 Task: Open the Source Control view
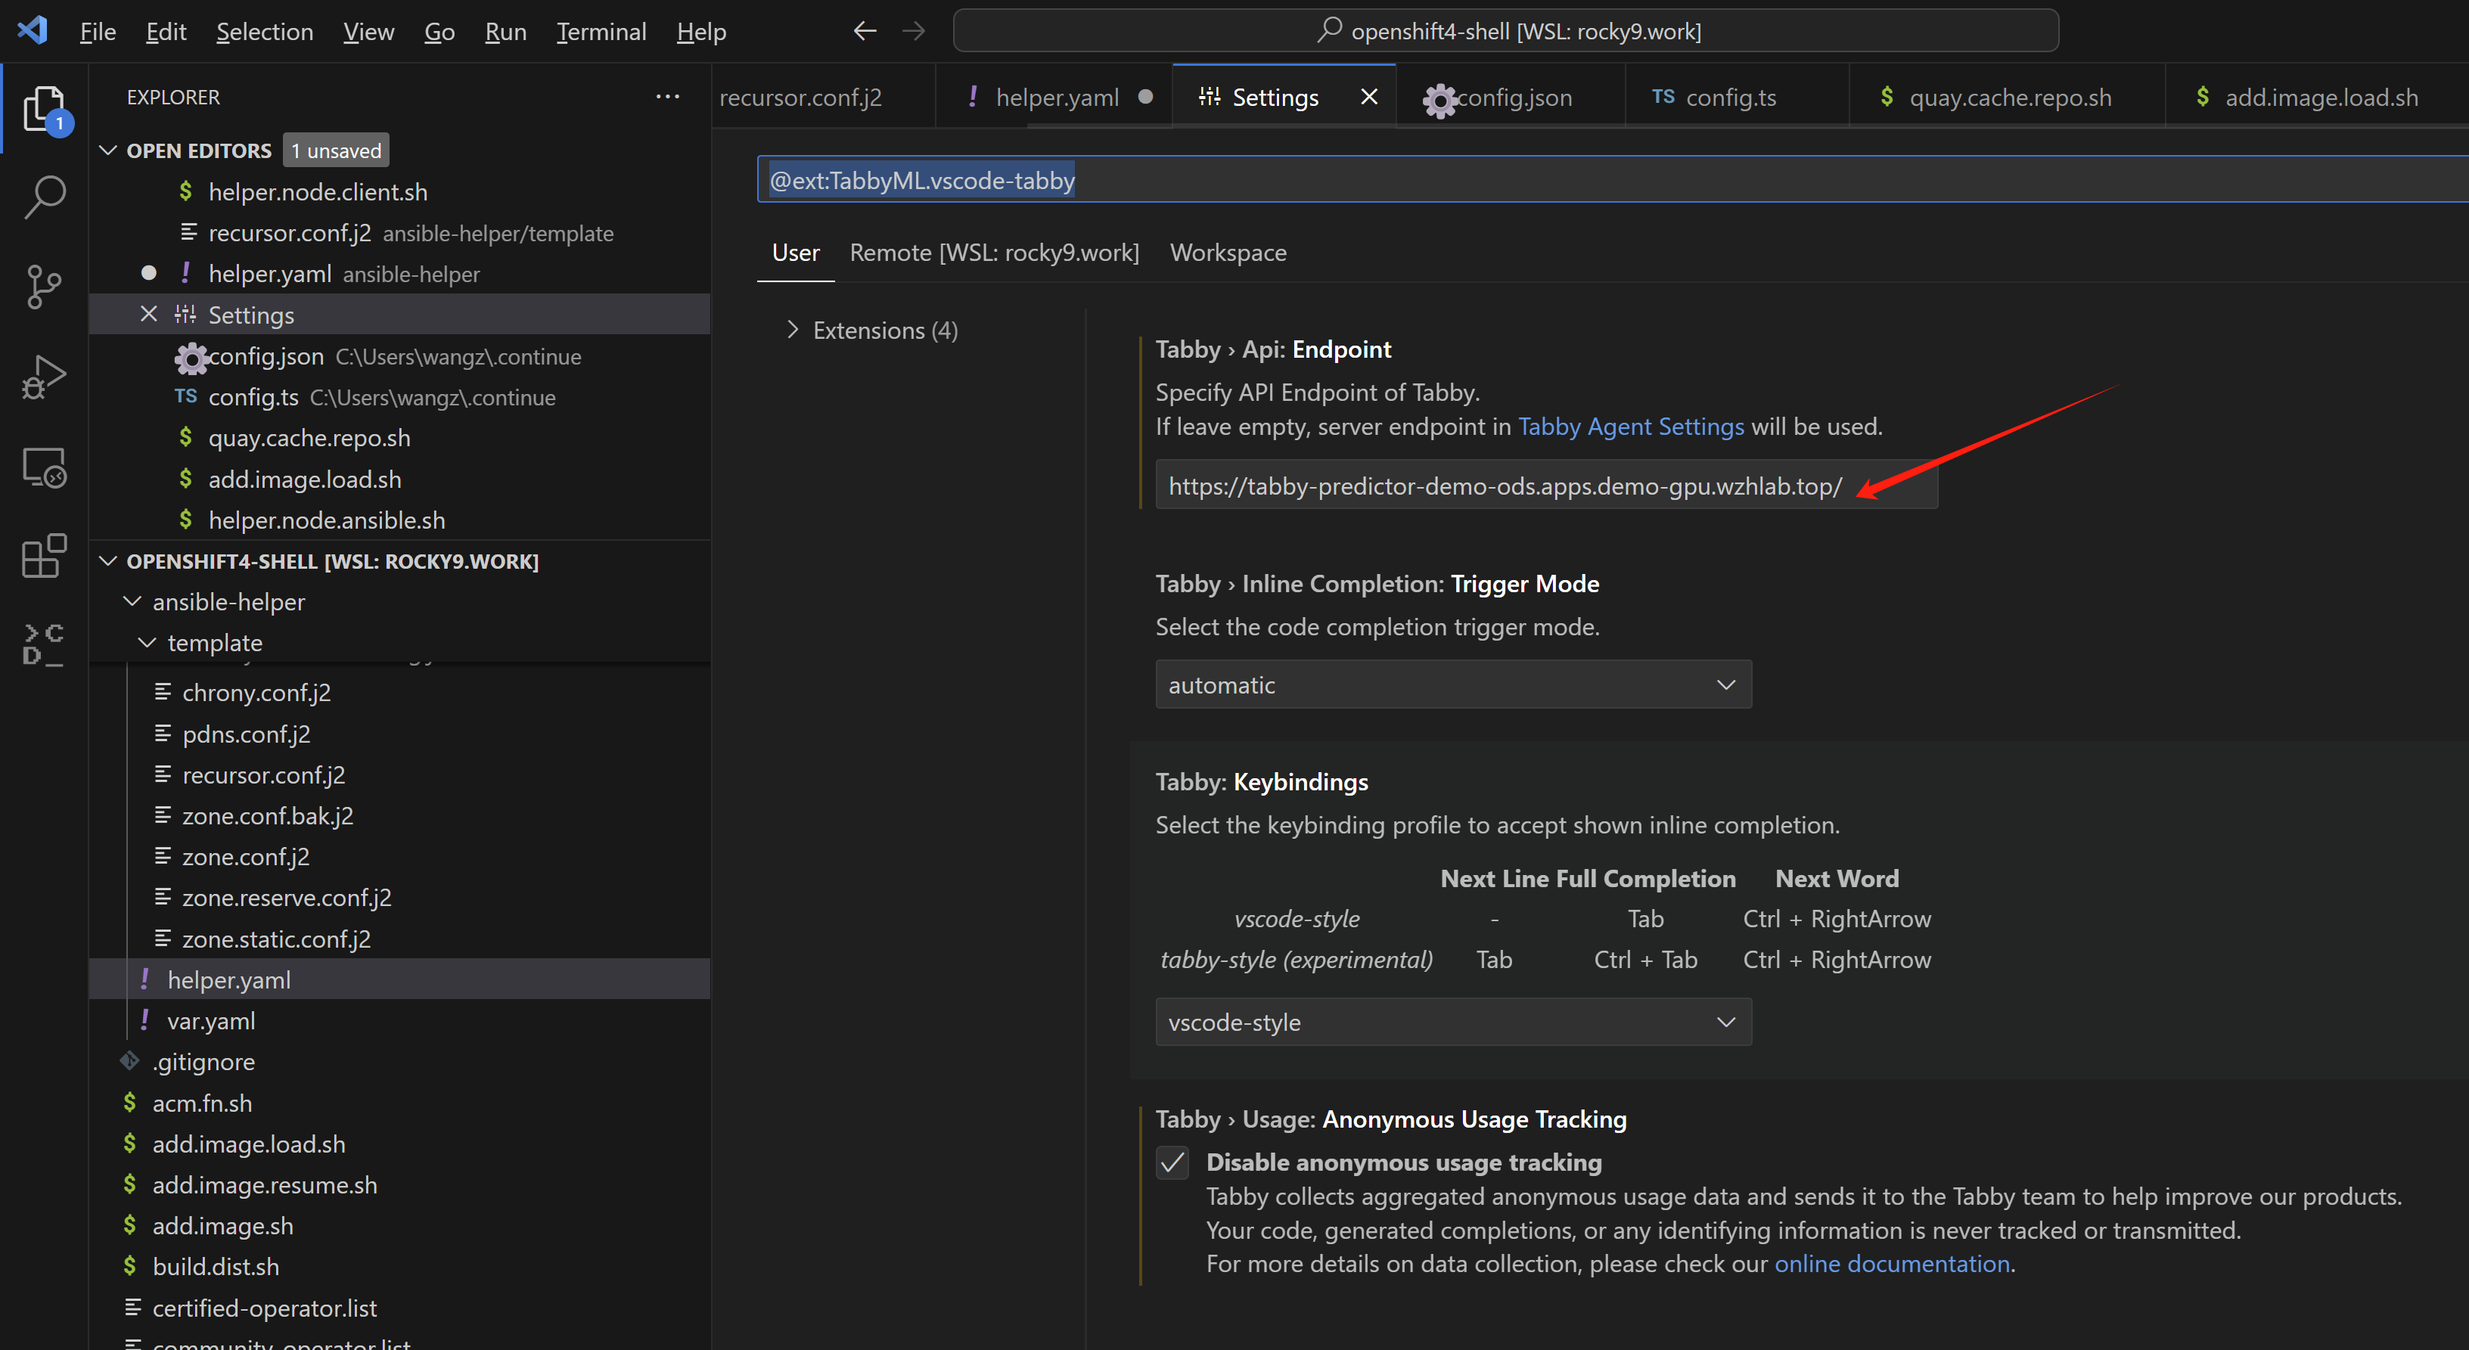(44, 287)
